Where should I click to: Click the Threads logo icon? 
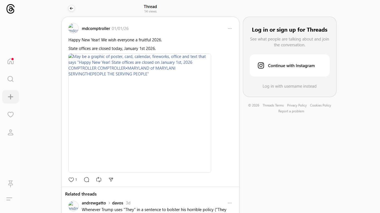tap(10, 9)
